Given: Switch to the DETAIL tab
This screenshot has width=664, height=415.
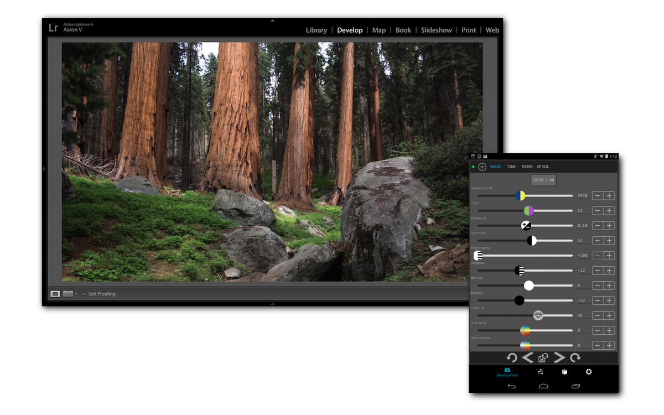Looking at the screenshot, I should pos(543,167).
